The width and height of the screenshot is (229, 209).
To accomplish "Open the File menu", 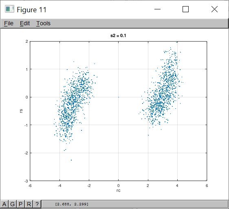I will point(9,23).
